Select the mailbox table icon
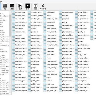This screenshot has height=96, width=96. pos(45,81)
